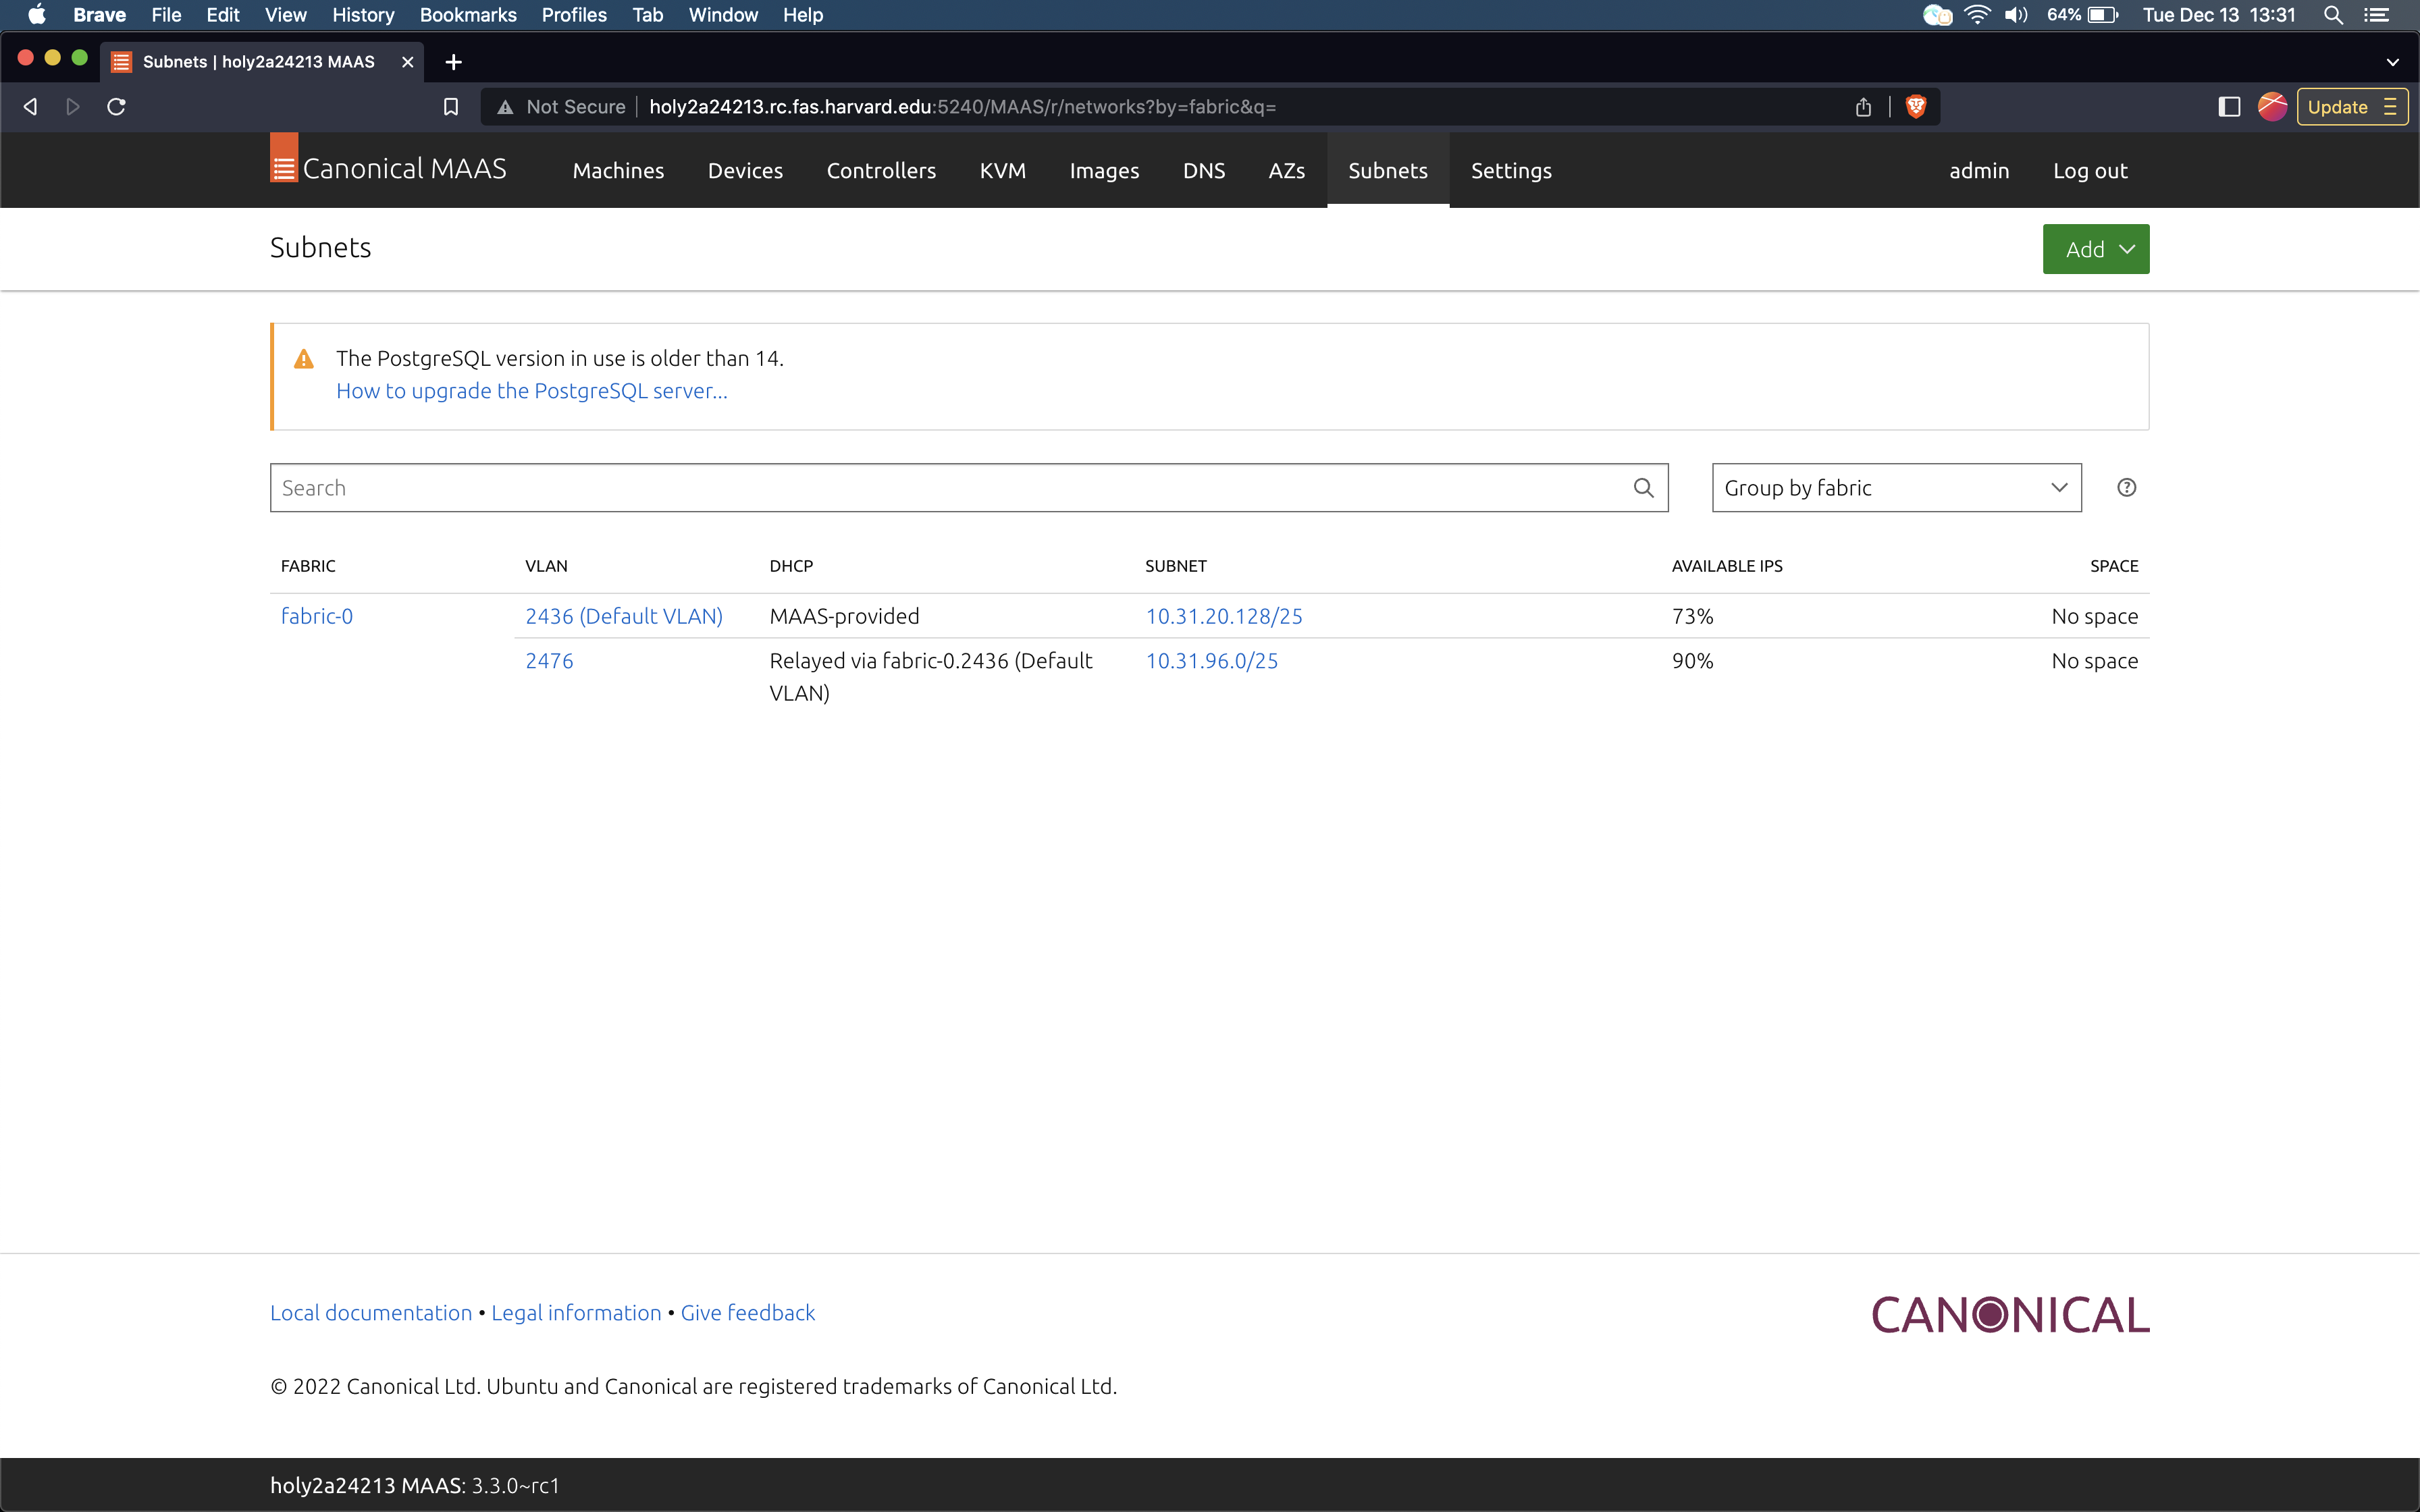Viewport: 2420px width, 1512px height.
Task: Open the Group by fabric dropdown
Action: pos(1896,488)
